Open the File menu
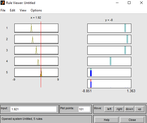 [x=3, y=10]
